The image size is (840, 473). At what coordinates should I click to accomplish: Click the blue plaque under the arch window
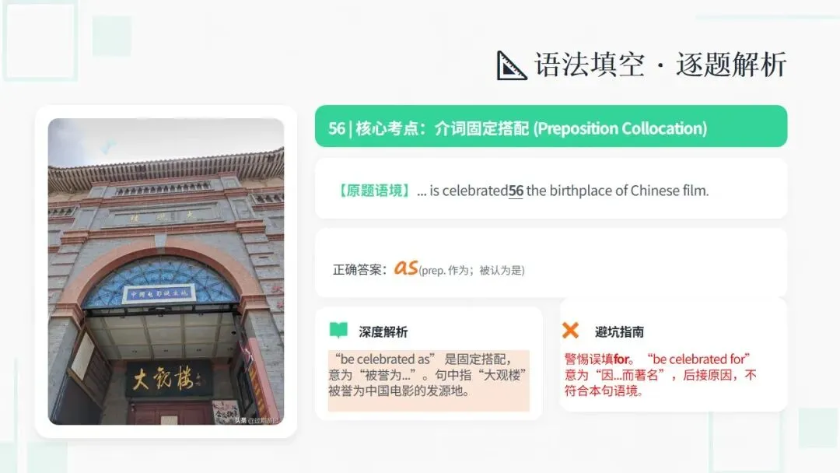click(x=159, y=294)
